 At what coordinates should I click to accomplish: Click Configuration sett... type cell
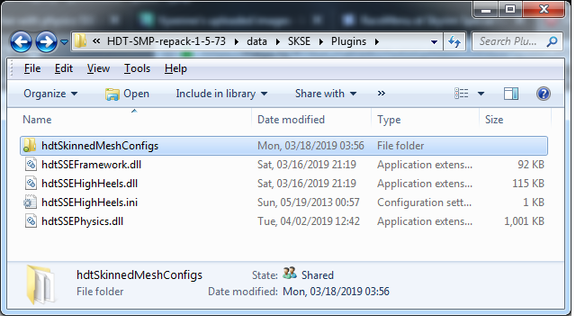pos(424,202)
